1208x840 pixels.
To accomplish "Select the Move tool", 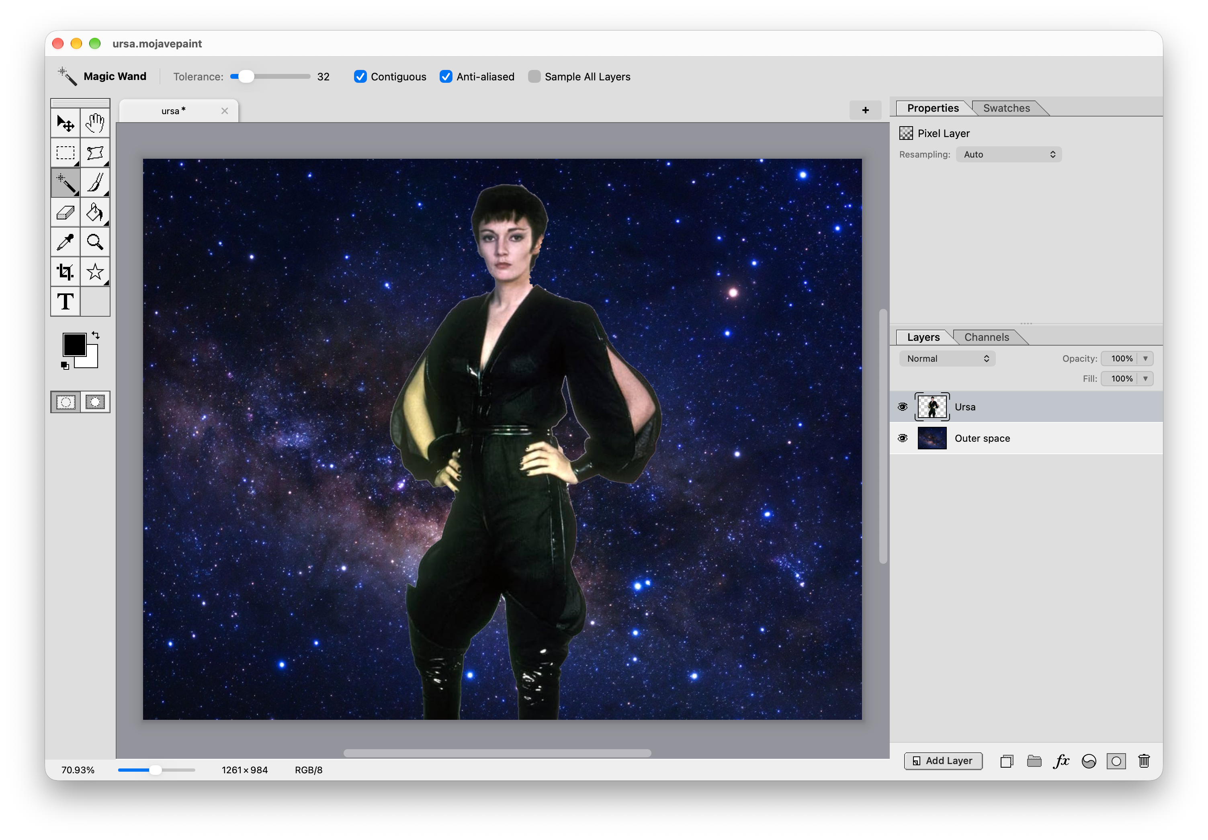I will [x=65, y=124].
